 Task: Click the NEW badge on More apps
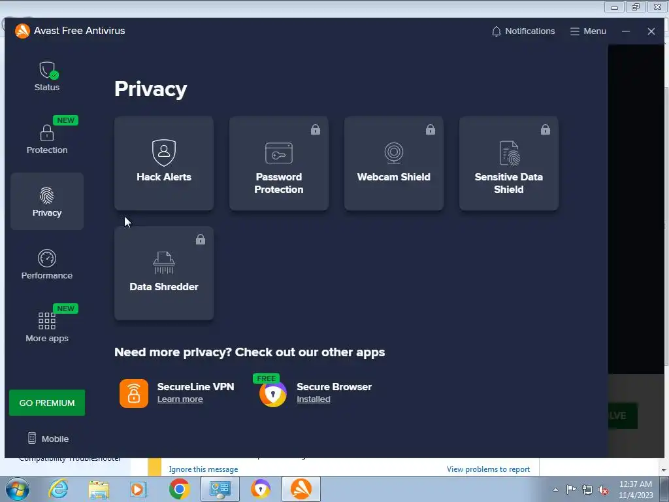[x=66, y=309]
